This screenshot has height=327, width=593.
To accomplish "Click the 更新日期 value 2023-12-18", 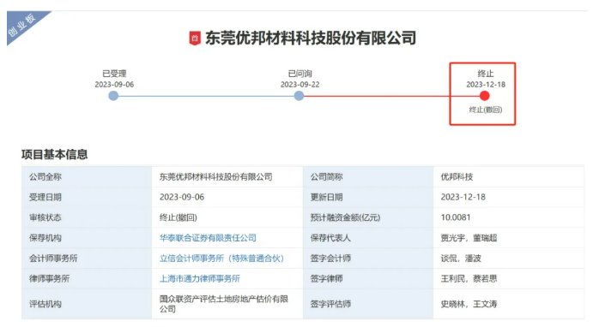I will 463,197.
